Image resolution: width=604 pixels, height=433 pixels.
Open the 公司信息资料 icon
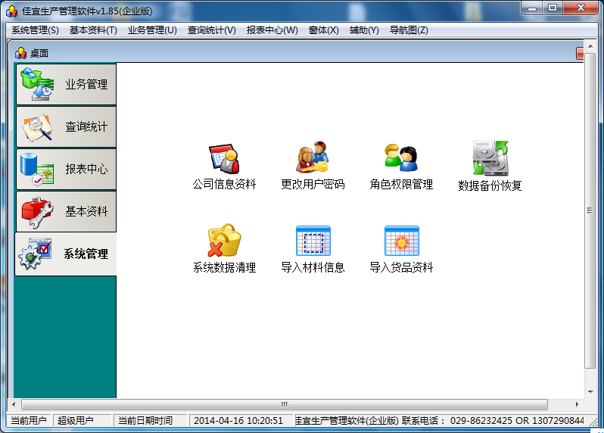coord(225,167)
